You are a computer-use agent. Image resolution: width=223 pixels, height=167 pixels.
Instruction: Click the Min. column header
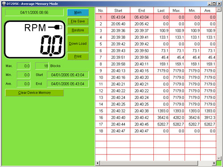(x=193, y=11)
